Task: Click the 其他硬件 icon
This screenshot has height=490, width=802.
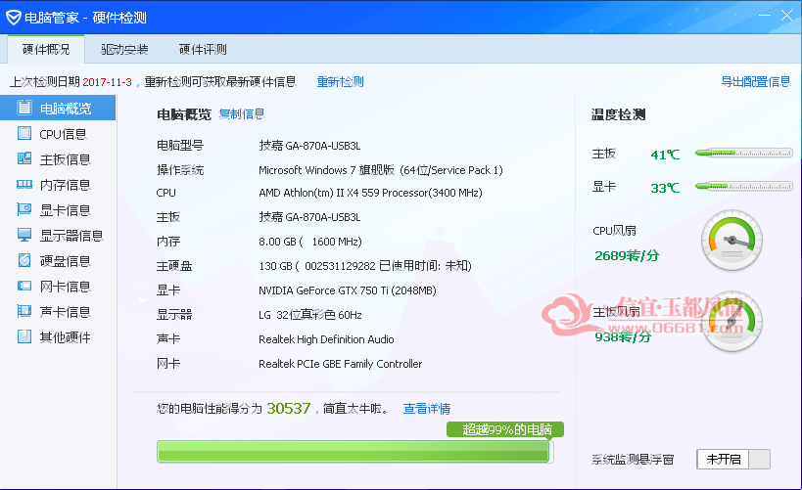Action: (x=24, y=336)
